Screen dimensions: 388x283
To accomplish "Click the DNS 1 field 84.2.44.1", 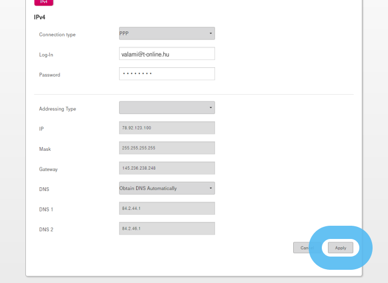I will point(166,209).
